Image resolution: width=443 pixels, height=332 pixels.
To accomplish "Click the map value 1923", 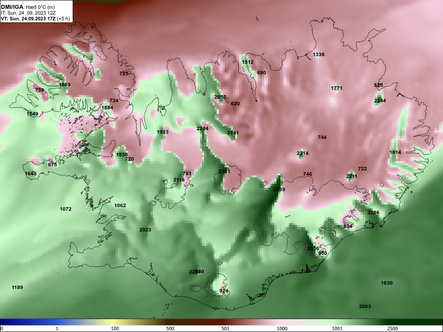I will 163,132.
